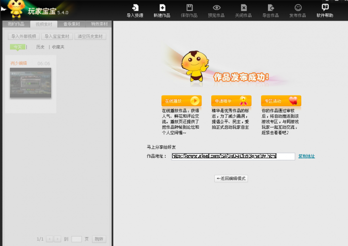The image size is (348, 246).
Task: Click 导入外部视频 button
Action: pos(24,36)
